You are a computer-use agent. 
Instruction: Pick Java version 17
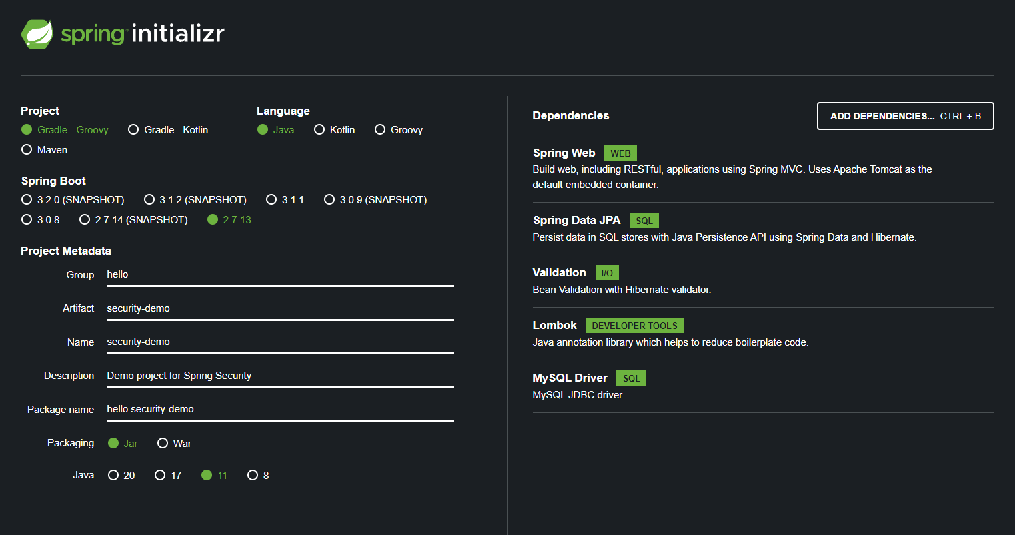tap(168, 476)
